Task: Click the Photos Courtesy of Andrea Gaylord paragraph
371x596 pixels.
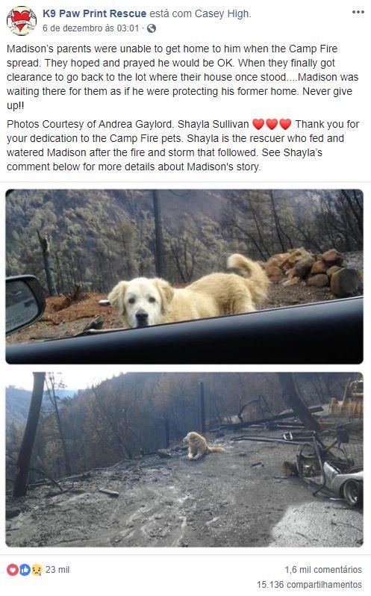Action: pos(183,146)
